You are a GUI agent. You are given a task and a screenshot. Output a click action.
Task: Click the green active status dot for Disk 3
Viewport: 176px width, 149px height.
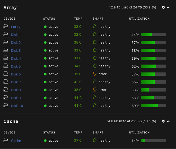45,50
